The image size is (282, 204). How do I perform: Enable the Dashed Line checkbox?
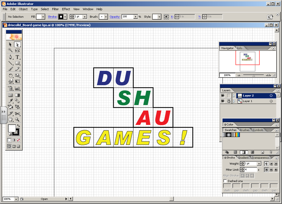225,181
